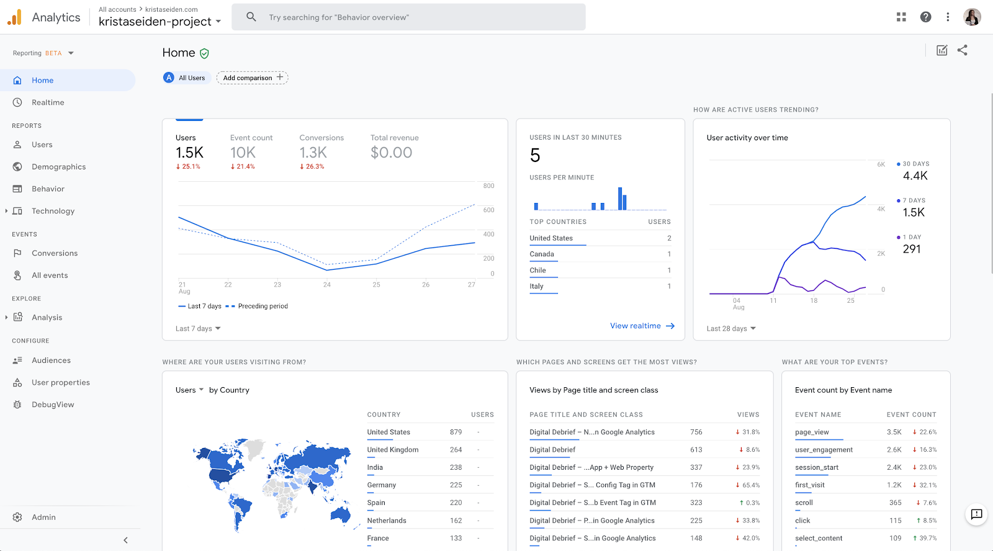Image resolution: width=993 pixels, height=551 pixels.
Task: Open the kristaseiden-project property selector
Action: (x=160, y=22)
